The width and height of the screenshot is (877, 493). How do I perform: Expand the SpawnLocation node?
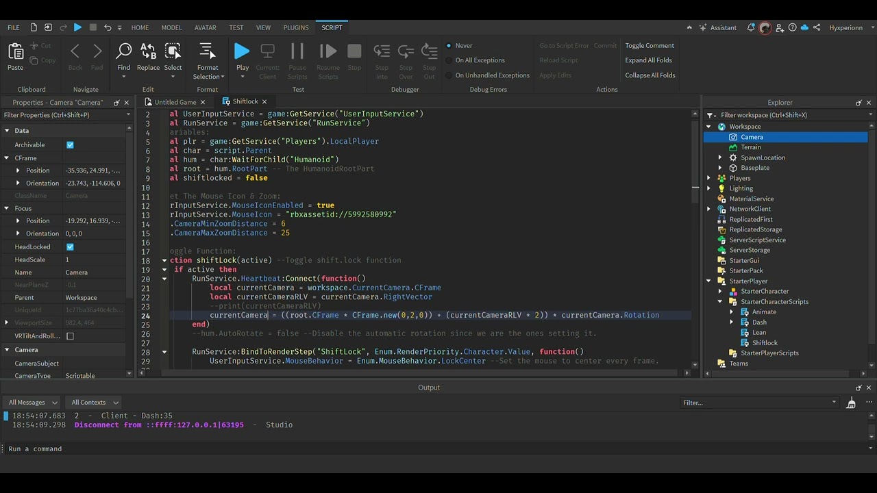(x=720, y=157)
